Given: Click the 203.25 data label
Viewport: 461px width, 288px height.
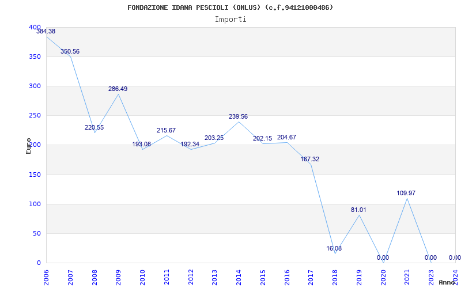Looking at the screenshot, I should (214, 138).
